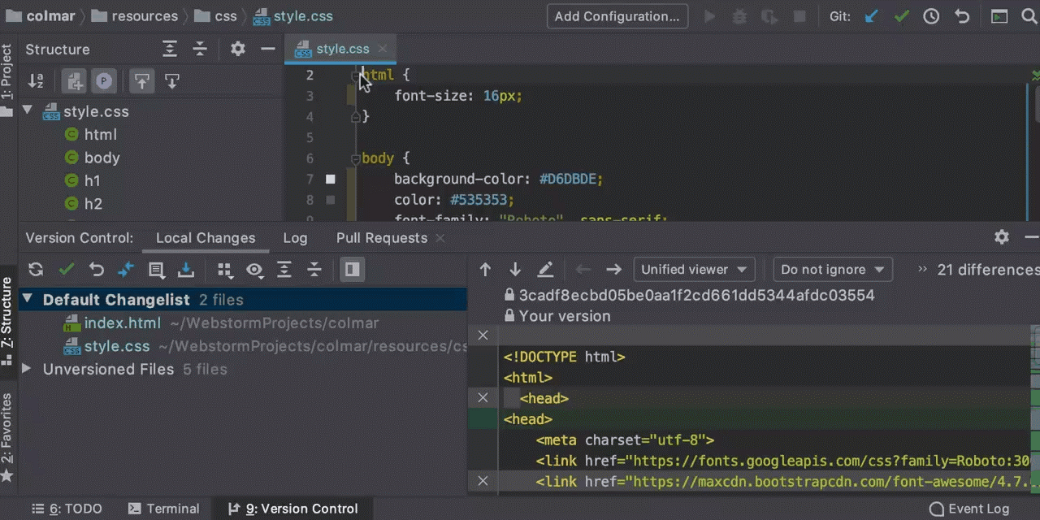The width and height of the screenshot is (1040, 520).
Task: Open the Changelists menu icon
Action: [157, 270]
